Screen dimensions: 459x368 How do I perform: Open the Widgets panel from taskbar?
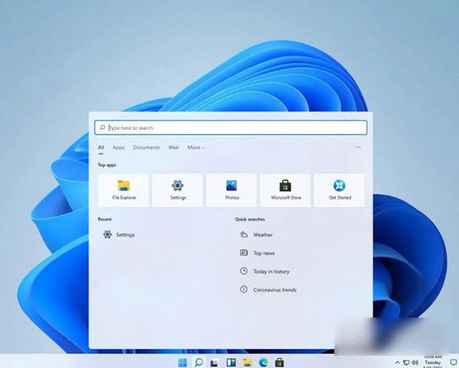tap(231, 361)
